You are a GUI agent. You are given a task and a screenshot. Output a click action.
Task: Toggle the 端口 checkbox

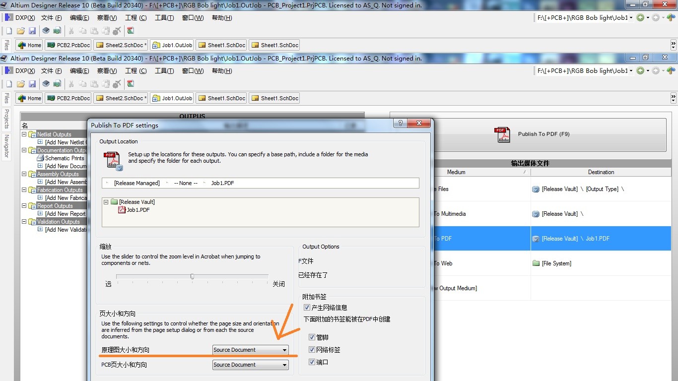click(x=312, y=362)
